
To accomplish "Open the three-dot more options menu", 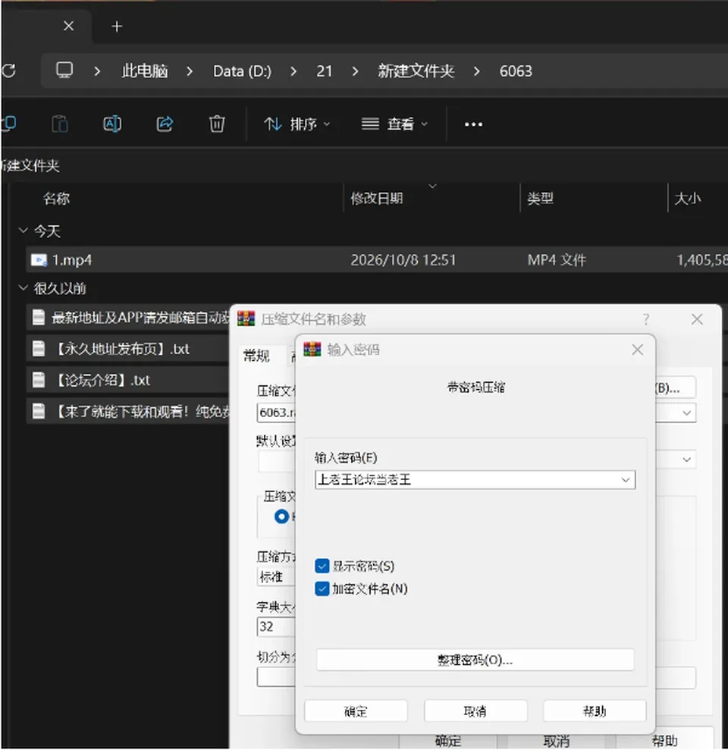I will point(473,124).
